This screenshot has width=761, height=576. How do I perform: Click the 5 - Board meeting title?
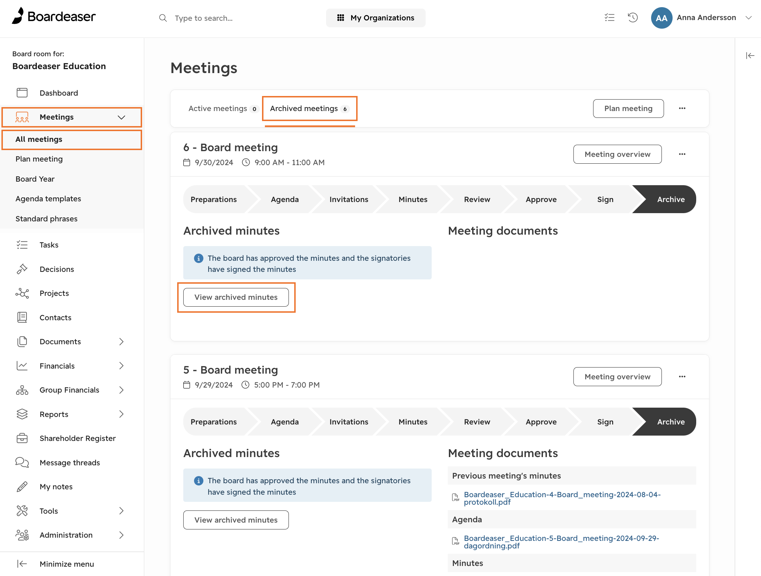pyautogui.click(x=231, y=370)
